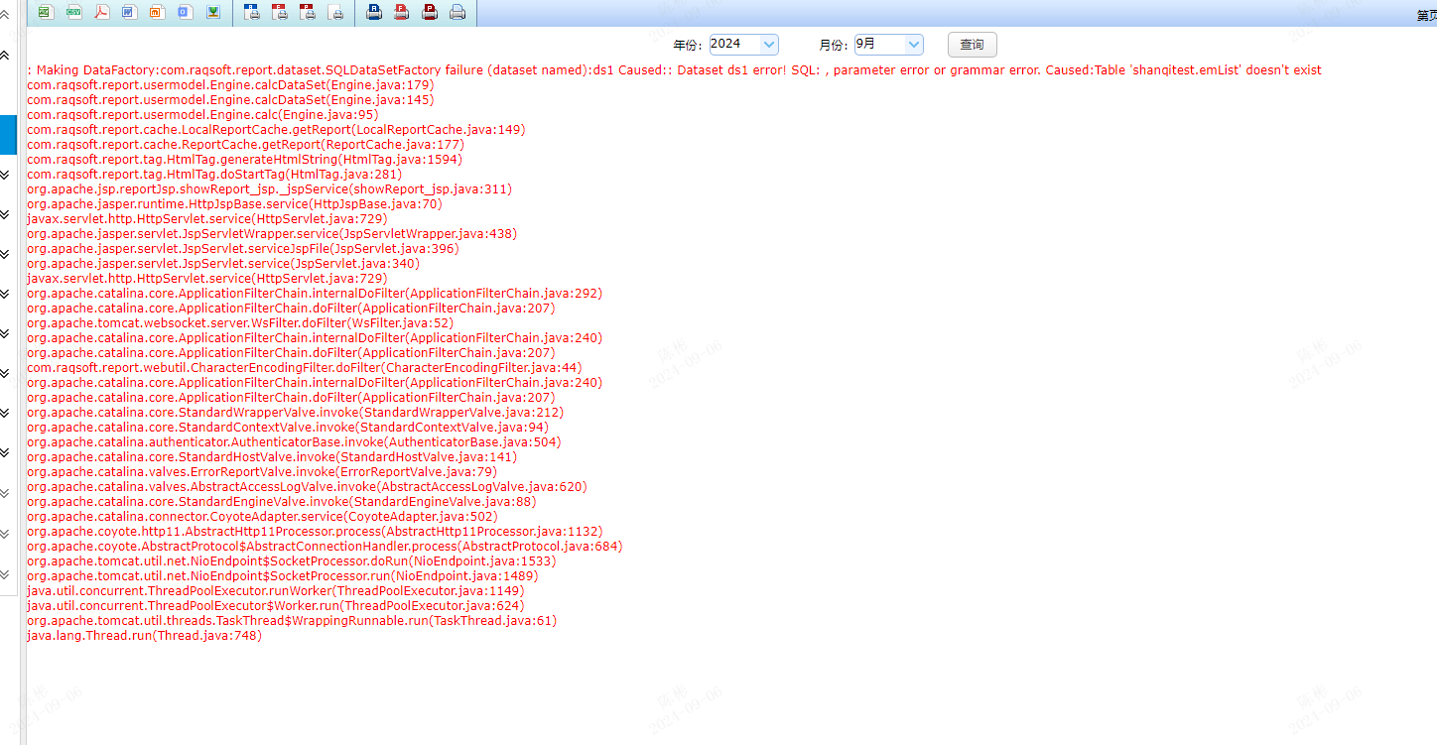1437x745 pixels.
Task: Click the 'SocketProcessor.run(NioEndpoint.java:1489)' line
Action: click(283, 576)
